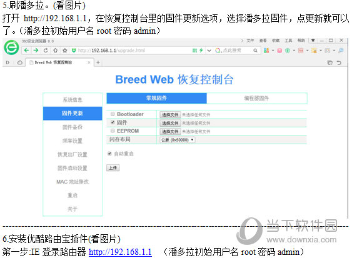Choose file for Bootloader row

170,115
